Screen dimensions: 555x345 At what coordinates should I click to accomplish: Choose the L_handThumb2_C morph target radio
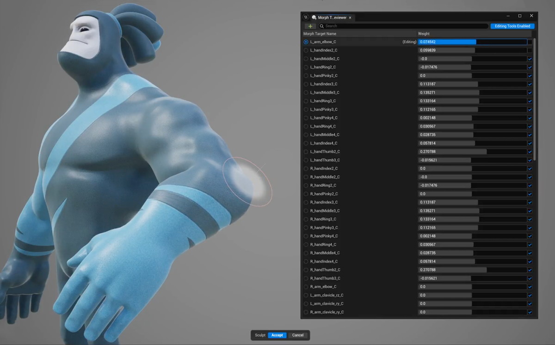pos(306,152)
